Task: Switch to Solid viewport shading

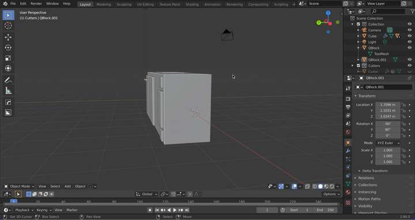Action: click(x=320, y=187)
